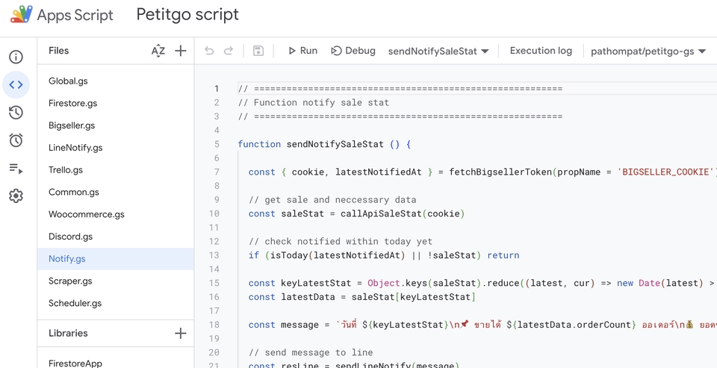The image size is (717, 368).
Task: Run the selected function
Action: tap(302, 51)
